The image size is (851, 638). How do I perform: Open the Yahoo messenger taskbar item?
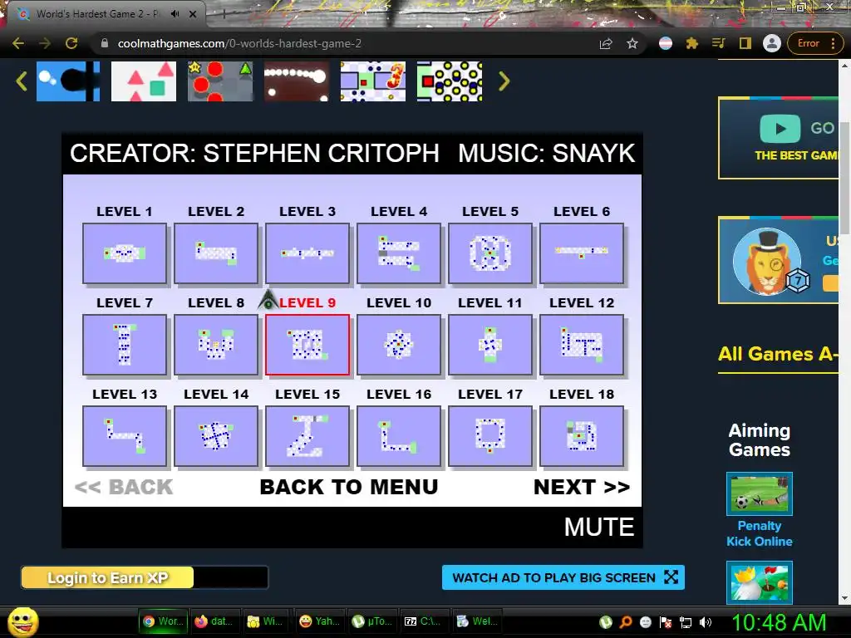coord(320,621)
